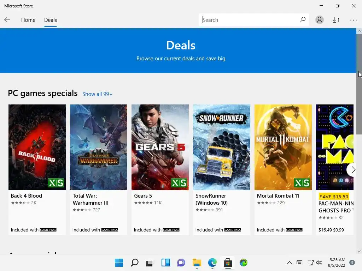Open Gears 5 cover art

pyautogui.click(x=160, y=147)
